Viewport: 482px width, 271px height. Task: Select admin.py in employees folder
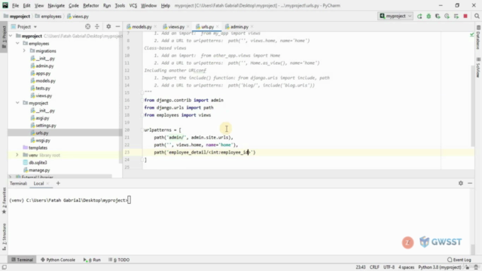click(x=44, y=65)
